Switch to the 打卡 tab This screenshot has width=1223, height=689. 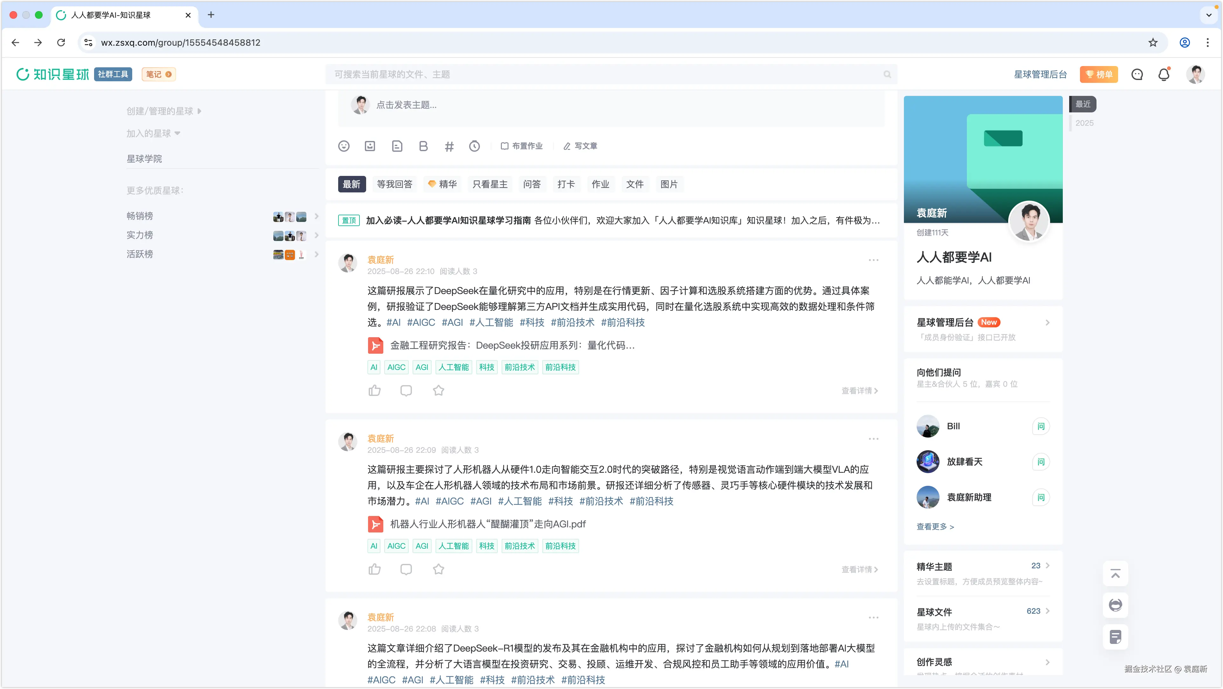point(566,184)
